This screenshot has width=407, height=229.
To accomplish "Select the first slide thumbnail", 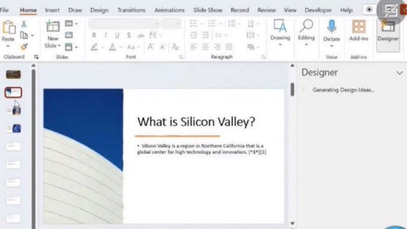I will (13, 74).
